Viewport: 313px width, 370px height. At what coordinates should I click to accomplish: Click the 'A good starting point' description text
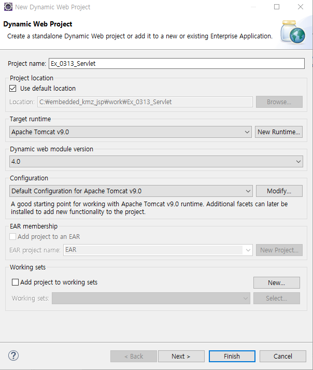(149, 208)
